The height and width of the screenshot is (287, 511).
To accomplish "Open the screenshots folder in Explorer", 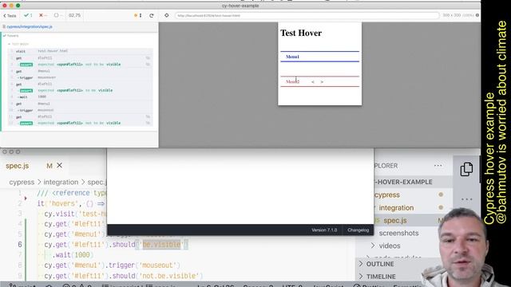I will coord(398,233).
